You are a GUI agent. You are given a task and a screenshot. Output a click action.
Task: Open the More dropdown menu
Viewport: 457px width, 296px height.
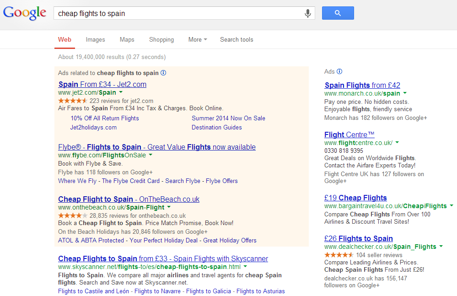click(198, 40)
